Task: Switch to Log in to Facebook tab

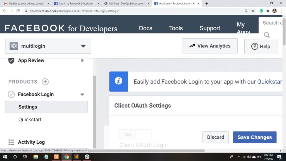Action: click(77, 3)
